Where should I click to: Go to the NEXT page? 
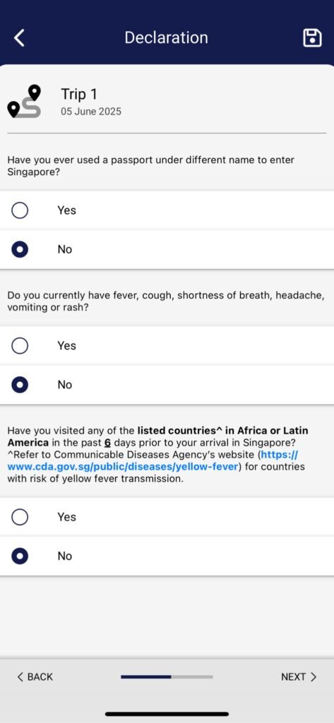point(299,677)
